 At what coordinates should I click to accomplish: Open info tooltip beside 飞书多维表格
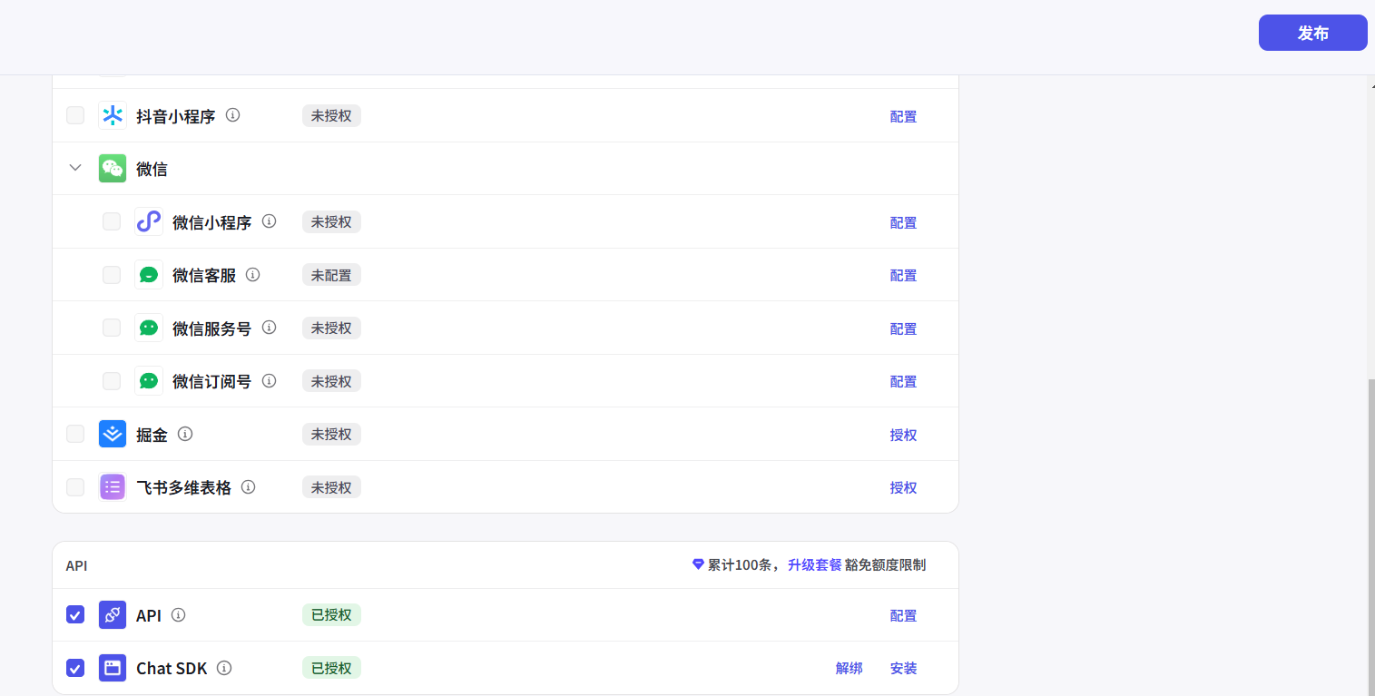tap(249, 486)
